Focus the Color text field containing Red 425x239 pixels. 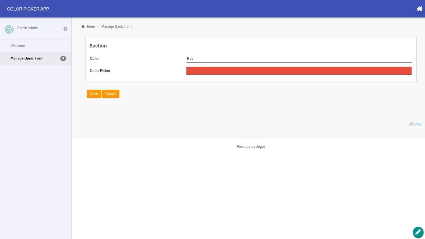[299, 58]
